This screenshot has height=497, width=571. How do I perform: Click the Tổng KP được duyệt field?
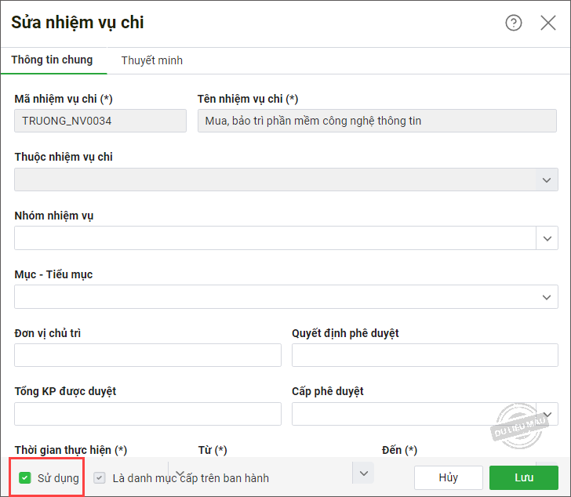tap(147, 414)
